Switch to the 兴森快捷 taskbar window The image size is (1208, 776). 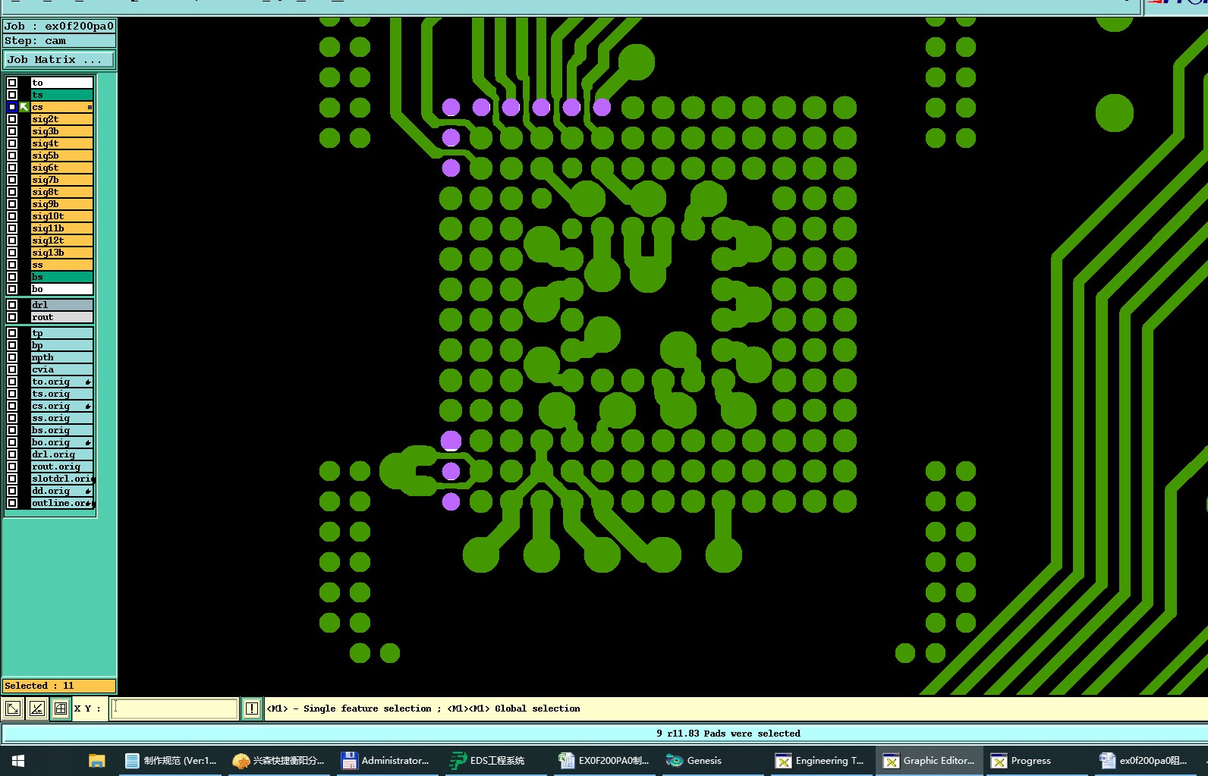[278, 760]
